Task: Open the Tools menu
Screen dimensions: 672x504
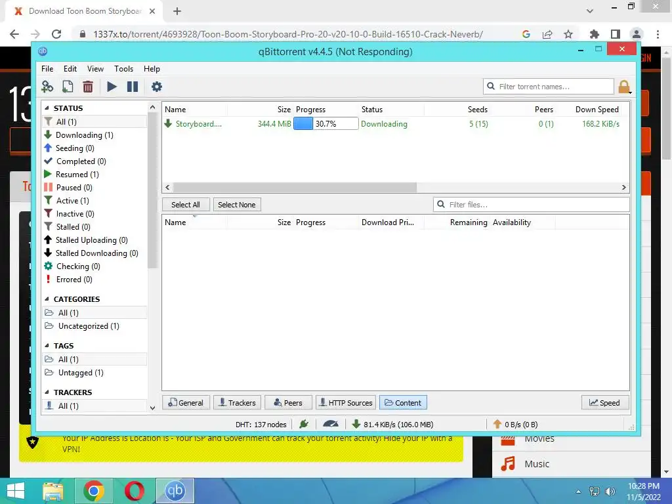Action: (x=123, y=68)
